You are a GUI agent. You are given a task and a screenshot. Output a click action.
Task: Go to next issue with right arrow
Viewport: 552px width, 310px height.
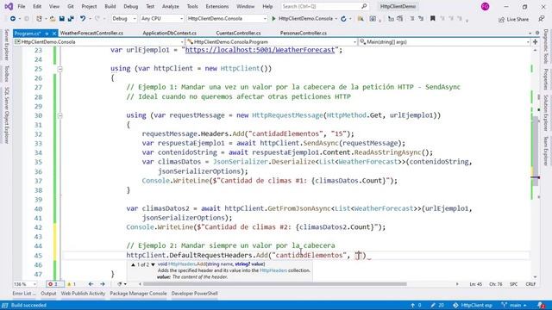(103, 284)
